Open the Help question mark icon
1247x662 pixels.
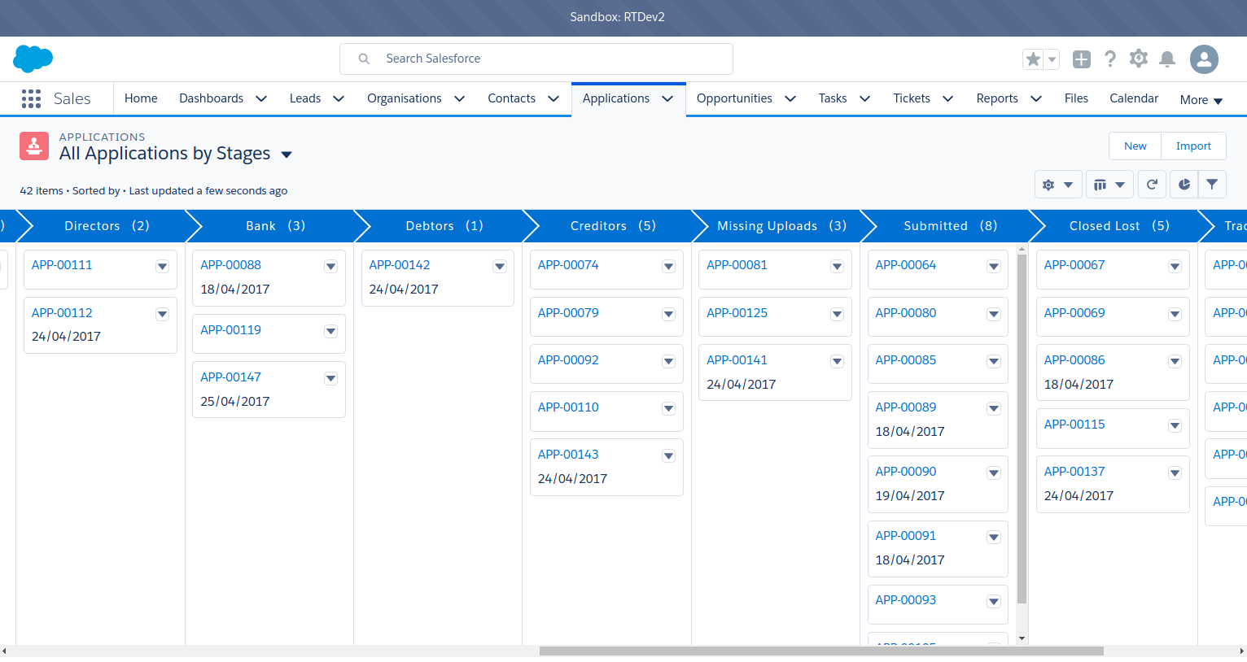click(x=1110, y=59)
